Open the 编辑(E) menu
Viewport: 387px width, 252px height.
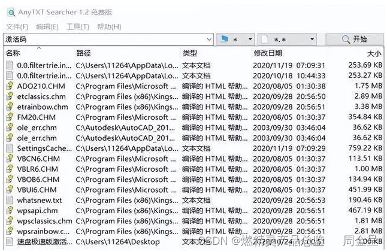tap(47, 26)
